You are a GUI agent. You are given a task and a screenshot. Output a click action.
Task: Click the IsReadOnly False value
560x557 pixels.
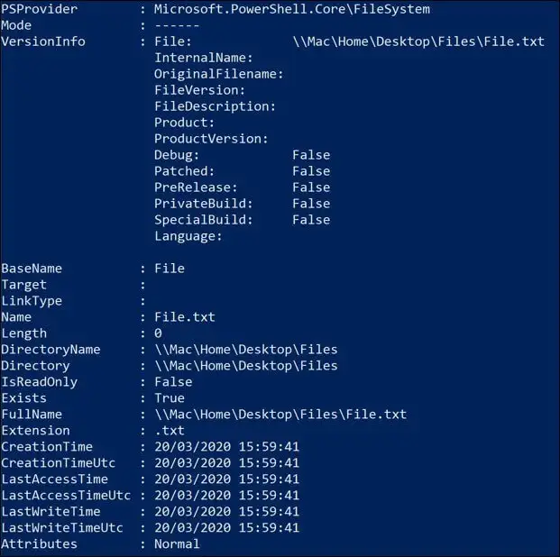173,382
